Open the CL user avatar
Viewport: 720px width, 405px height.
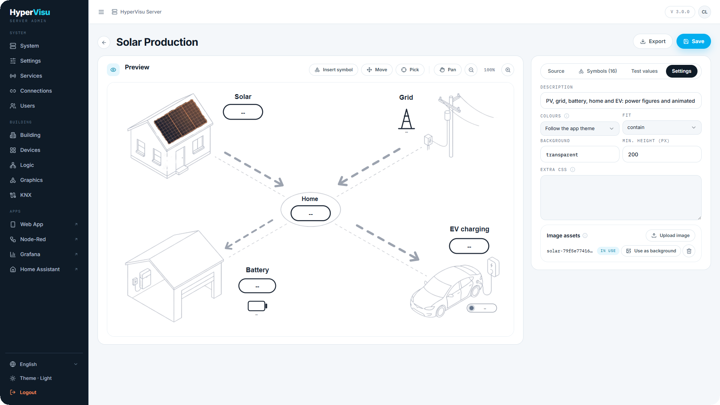tap(705, 12)
